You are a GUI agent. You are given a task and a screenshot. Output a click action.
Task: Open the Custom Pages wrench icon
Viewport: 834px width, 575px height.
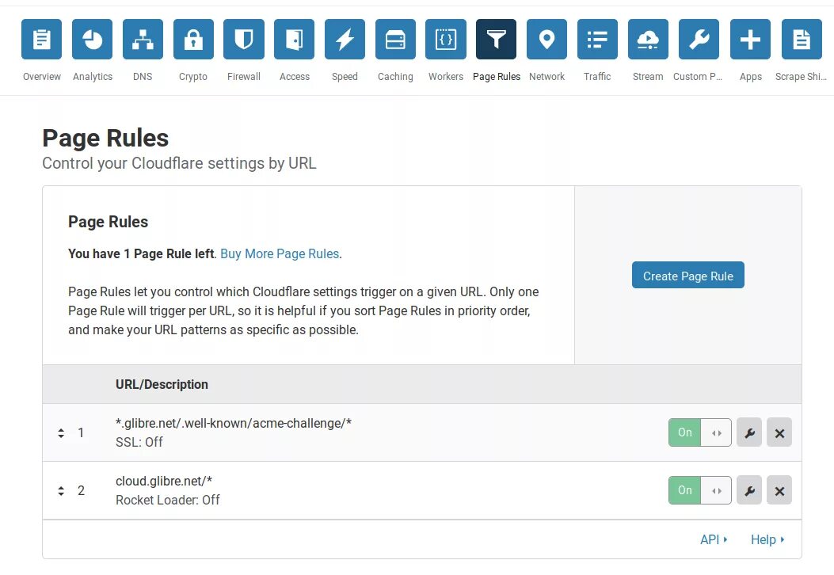point(699,40)
